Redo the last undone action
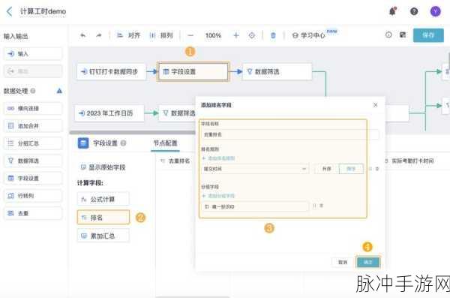 point(99,35)
